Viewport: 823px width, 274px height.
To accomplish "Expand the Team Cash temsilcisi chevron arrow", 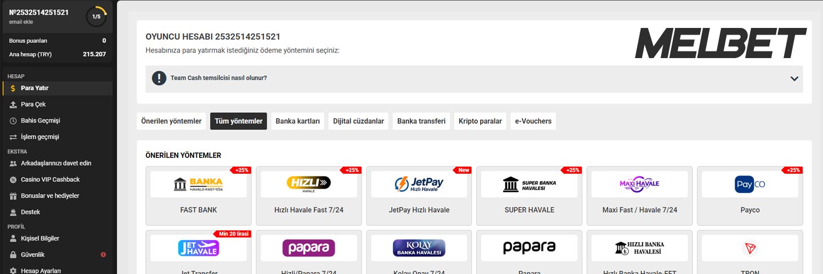I will click(794, 78).
